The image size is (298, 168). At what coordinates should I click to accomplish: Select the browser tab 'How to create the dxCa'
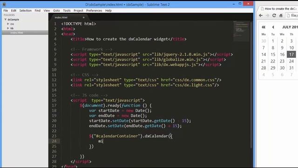tap(278, 8)
